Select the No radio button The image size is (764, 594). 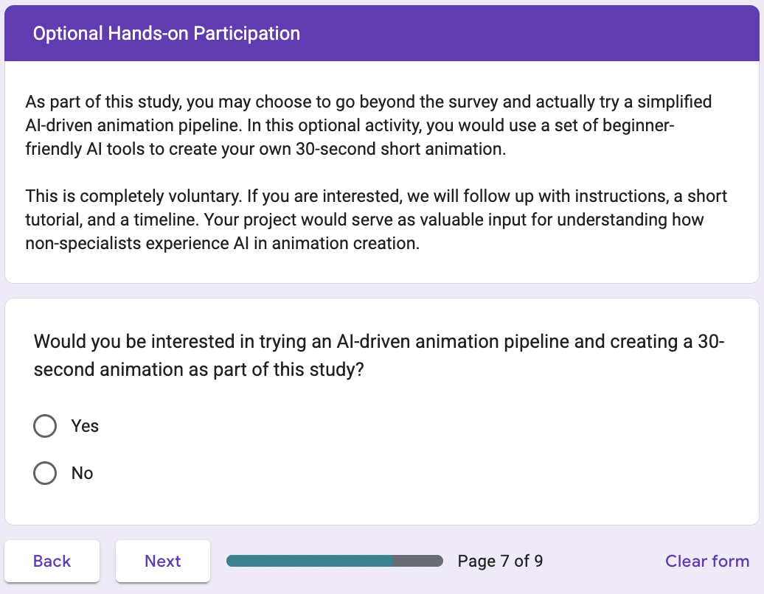click(x=45, y=473)
